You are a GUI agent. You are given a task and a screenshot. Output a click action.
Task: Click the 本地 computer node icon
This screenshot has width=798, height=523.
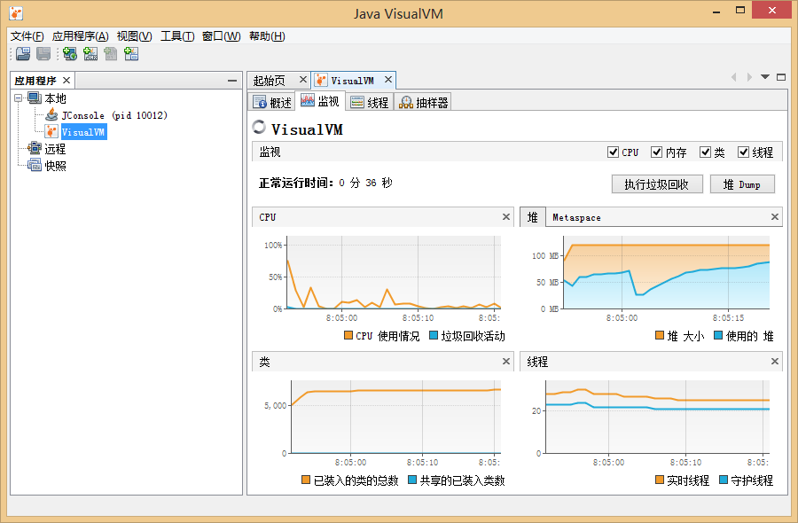coord(35,98)
